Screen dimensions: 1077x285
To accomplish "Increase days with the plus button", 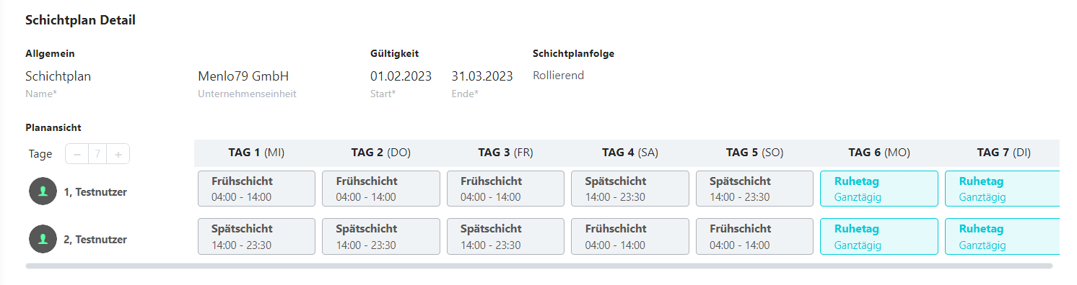I will [118, 154].
